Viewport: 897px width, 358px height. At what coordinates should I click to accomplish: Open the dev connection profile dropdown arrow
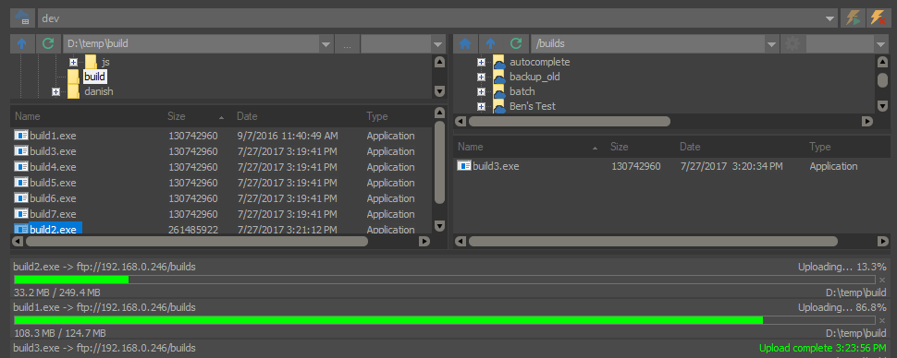pos(830,18)
